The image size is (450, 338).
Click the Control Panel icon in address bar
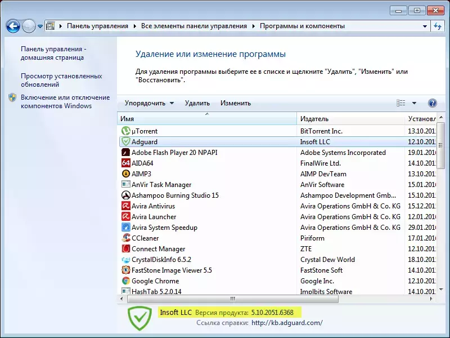(51, 26)
